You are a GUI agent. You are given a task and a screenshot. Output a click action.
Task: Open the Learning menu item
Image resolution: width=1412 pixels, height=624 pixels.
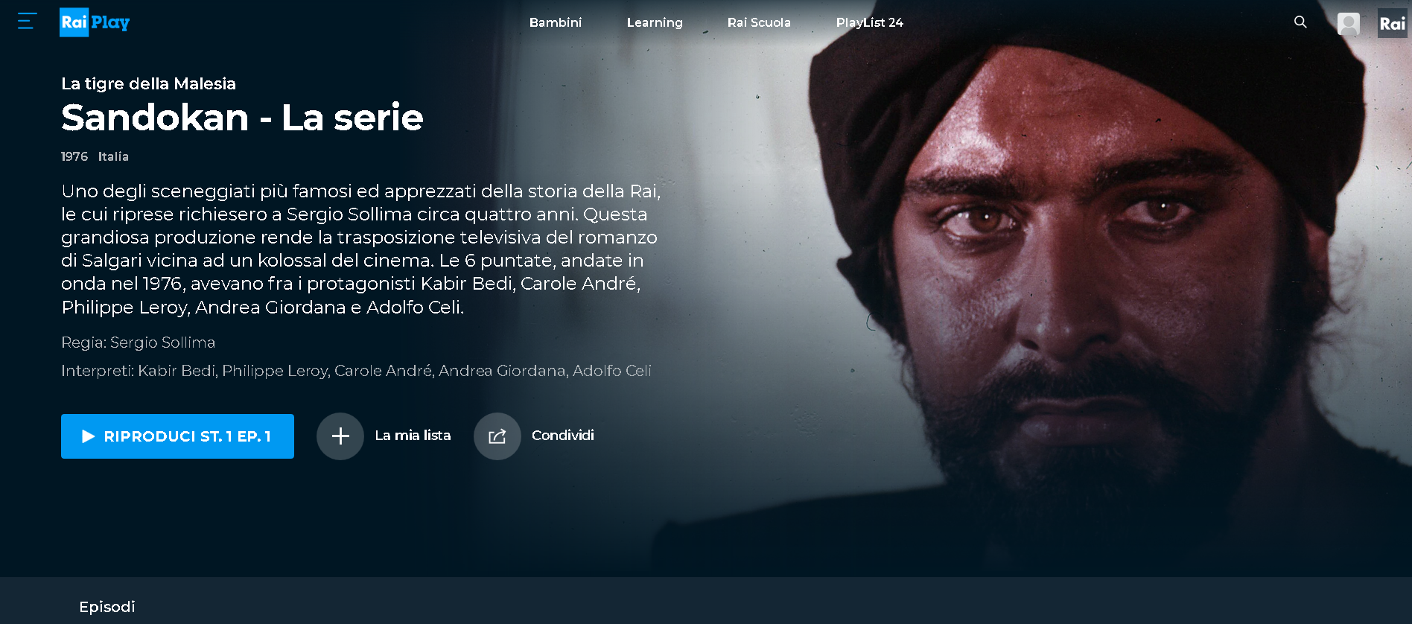coord(655,22)
